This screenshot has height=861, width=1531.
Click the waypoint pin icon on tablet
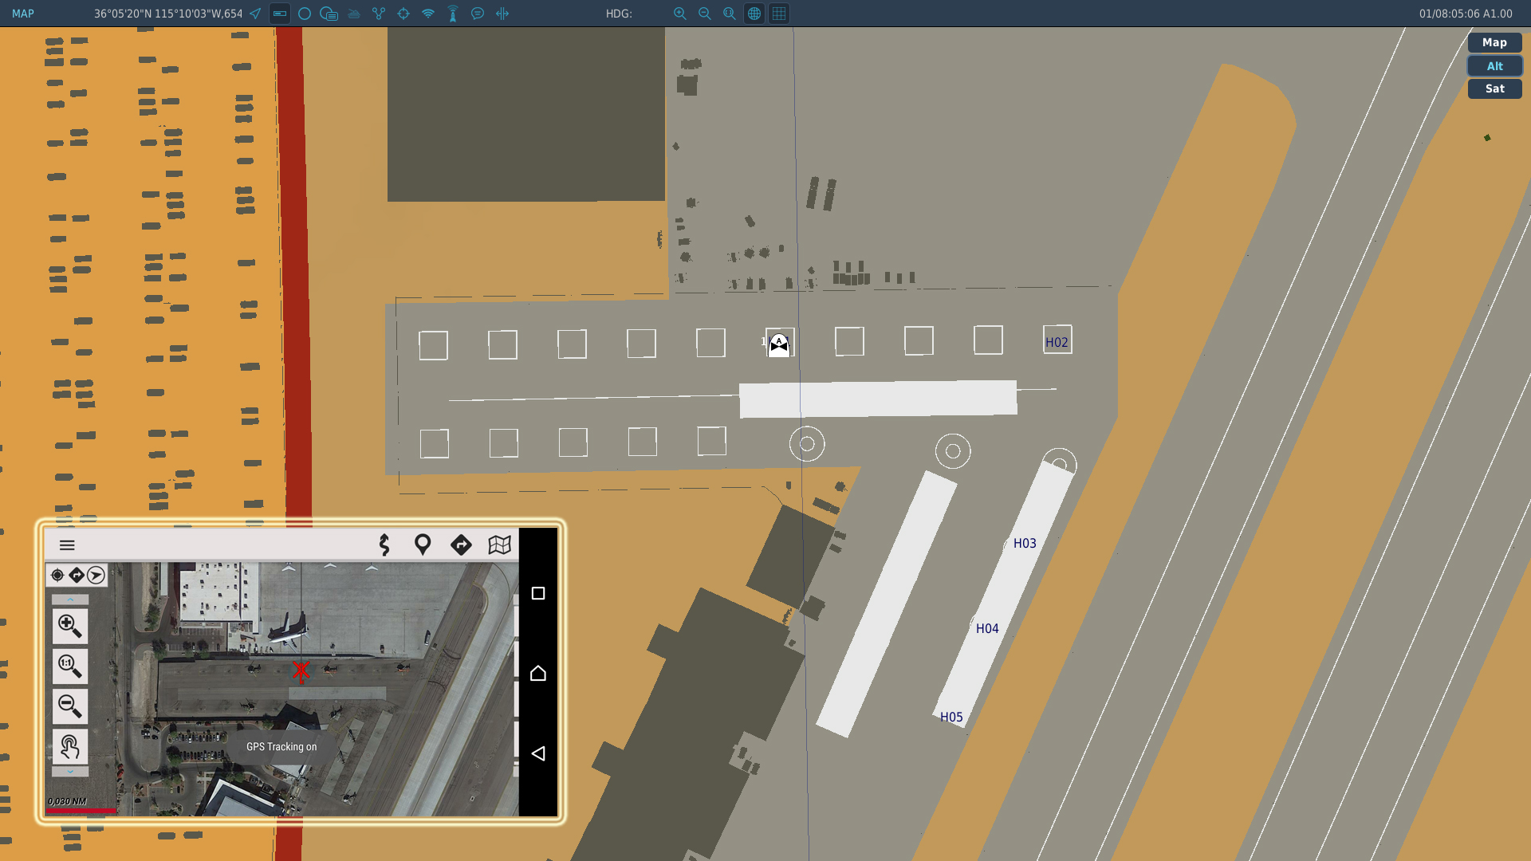click(423, 545)
